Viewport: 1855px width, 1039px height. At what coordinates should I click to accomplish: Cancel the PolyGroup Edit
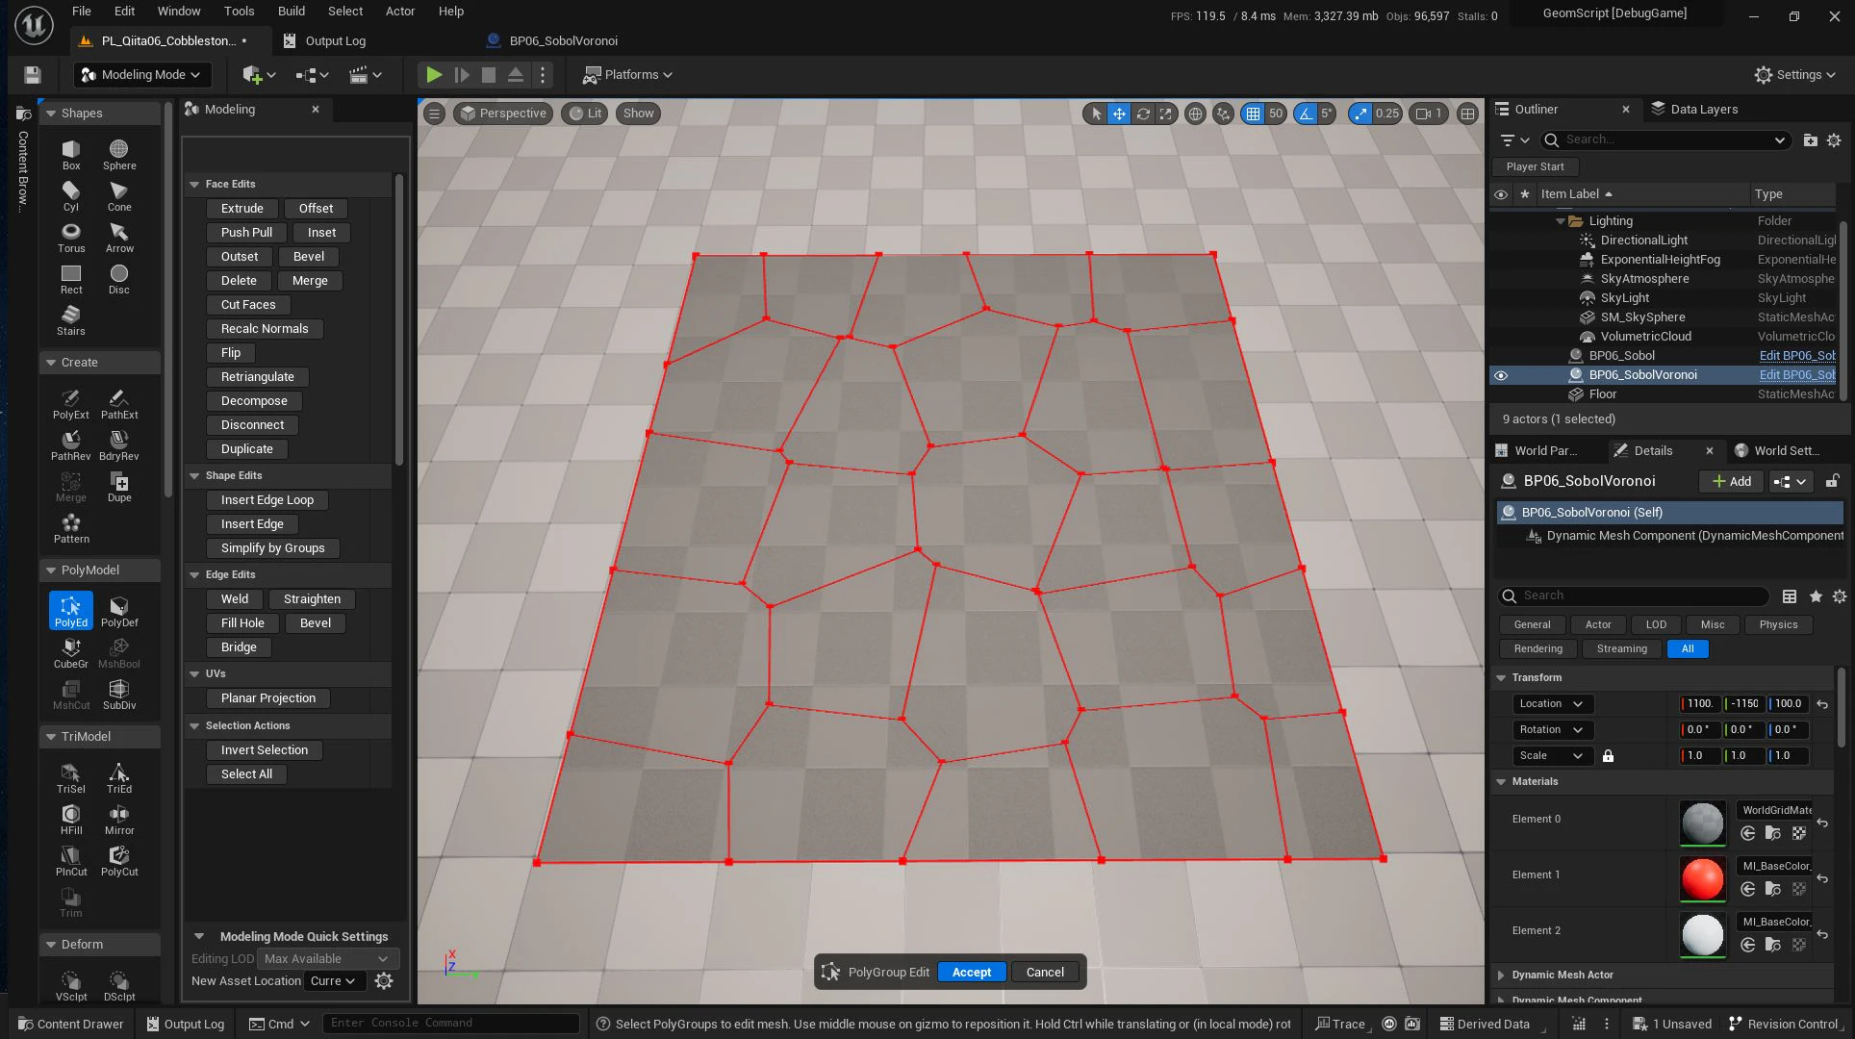click(x=1045, y=973)
